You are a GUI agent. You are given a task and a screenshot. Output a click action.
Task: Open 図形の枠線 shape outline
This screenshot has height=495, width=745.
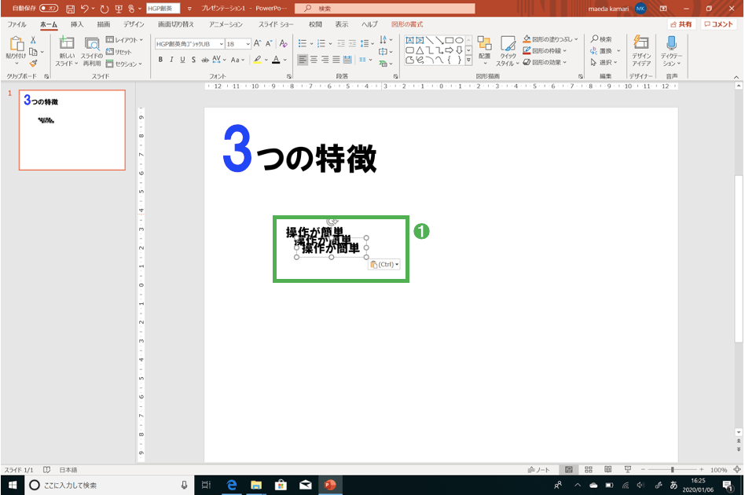coord(545,51)
